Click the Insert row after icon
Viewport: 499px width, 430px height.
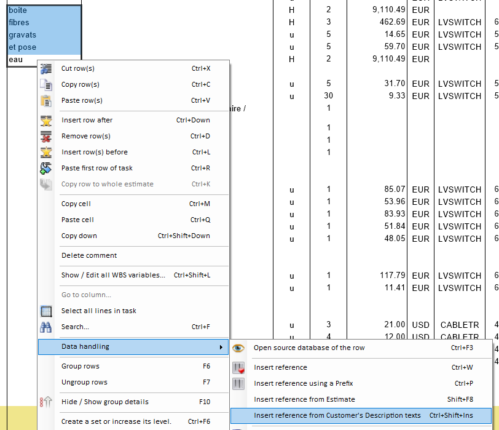[46, 121]
